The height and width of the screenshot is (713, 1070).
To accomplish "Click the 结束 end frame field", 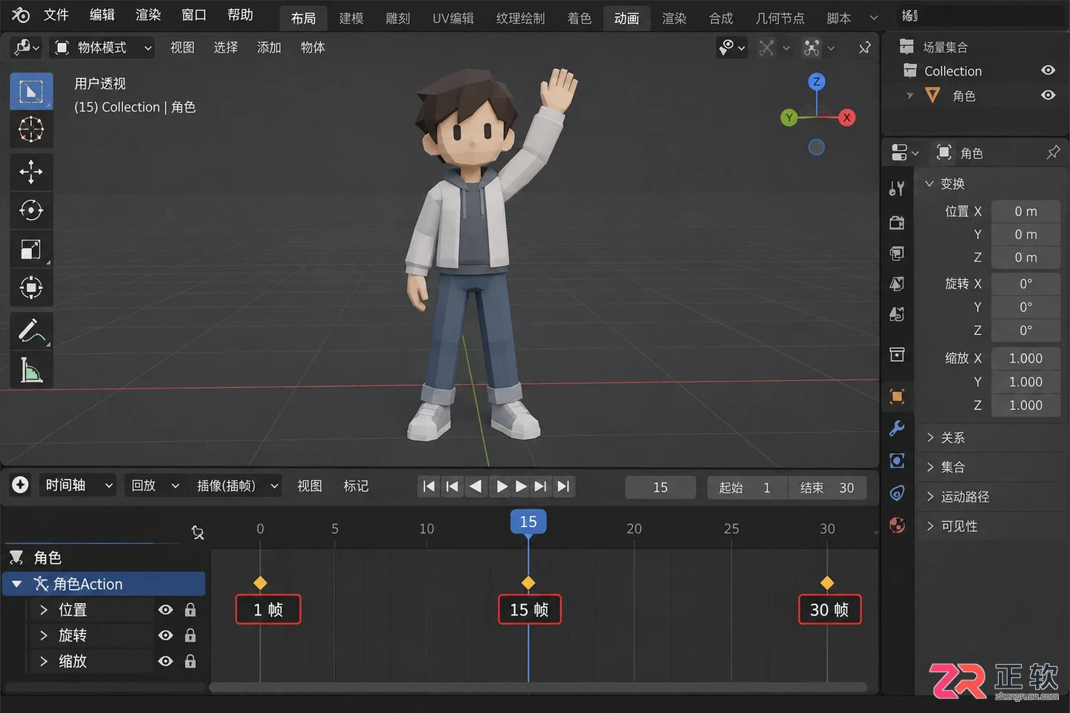I will point(827,487).
